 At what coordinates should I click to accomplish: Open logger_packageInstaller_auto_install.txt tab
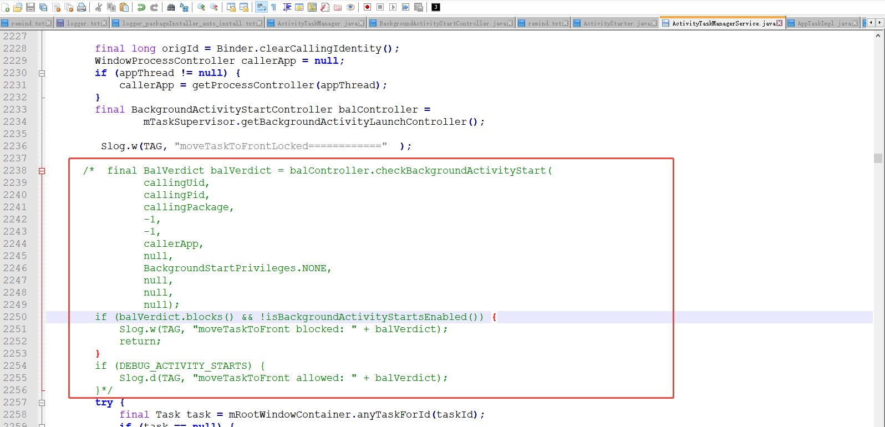point(186,23)
